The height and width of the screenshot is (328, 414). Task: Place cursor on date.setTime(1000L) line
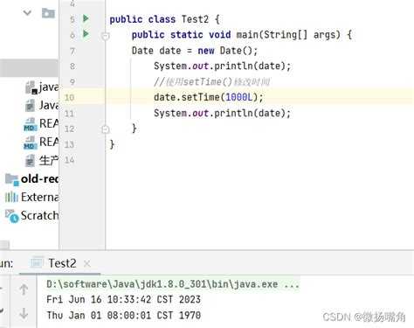209,97
